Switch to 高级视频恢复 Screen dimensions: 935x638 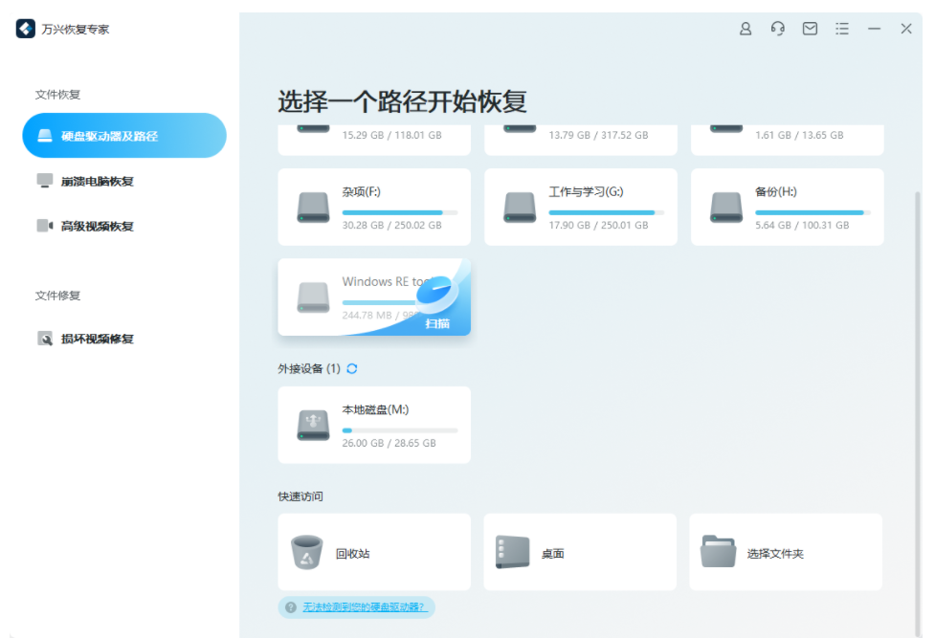[x=97, y=226]
